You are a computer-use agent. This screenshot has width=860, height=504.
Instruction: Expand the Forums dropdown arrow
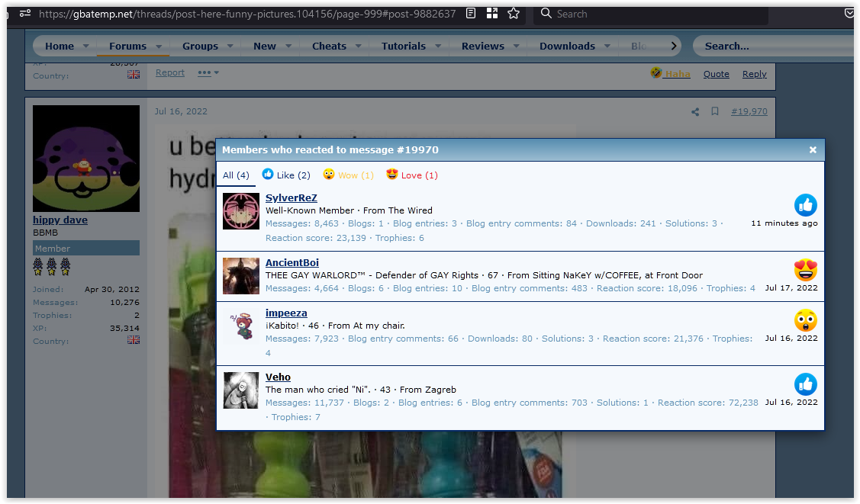coord(159,47)
